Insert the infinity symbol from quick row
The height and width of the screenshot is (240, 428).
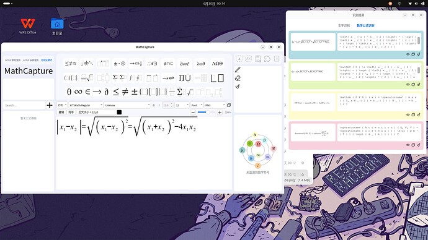tap(78, 92)
